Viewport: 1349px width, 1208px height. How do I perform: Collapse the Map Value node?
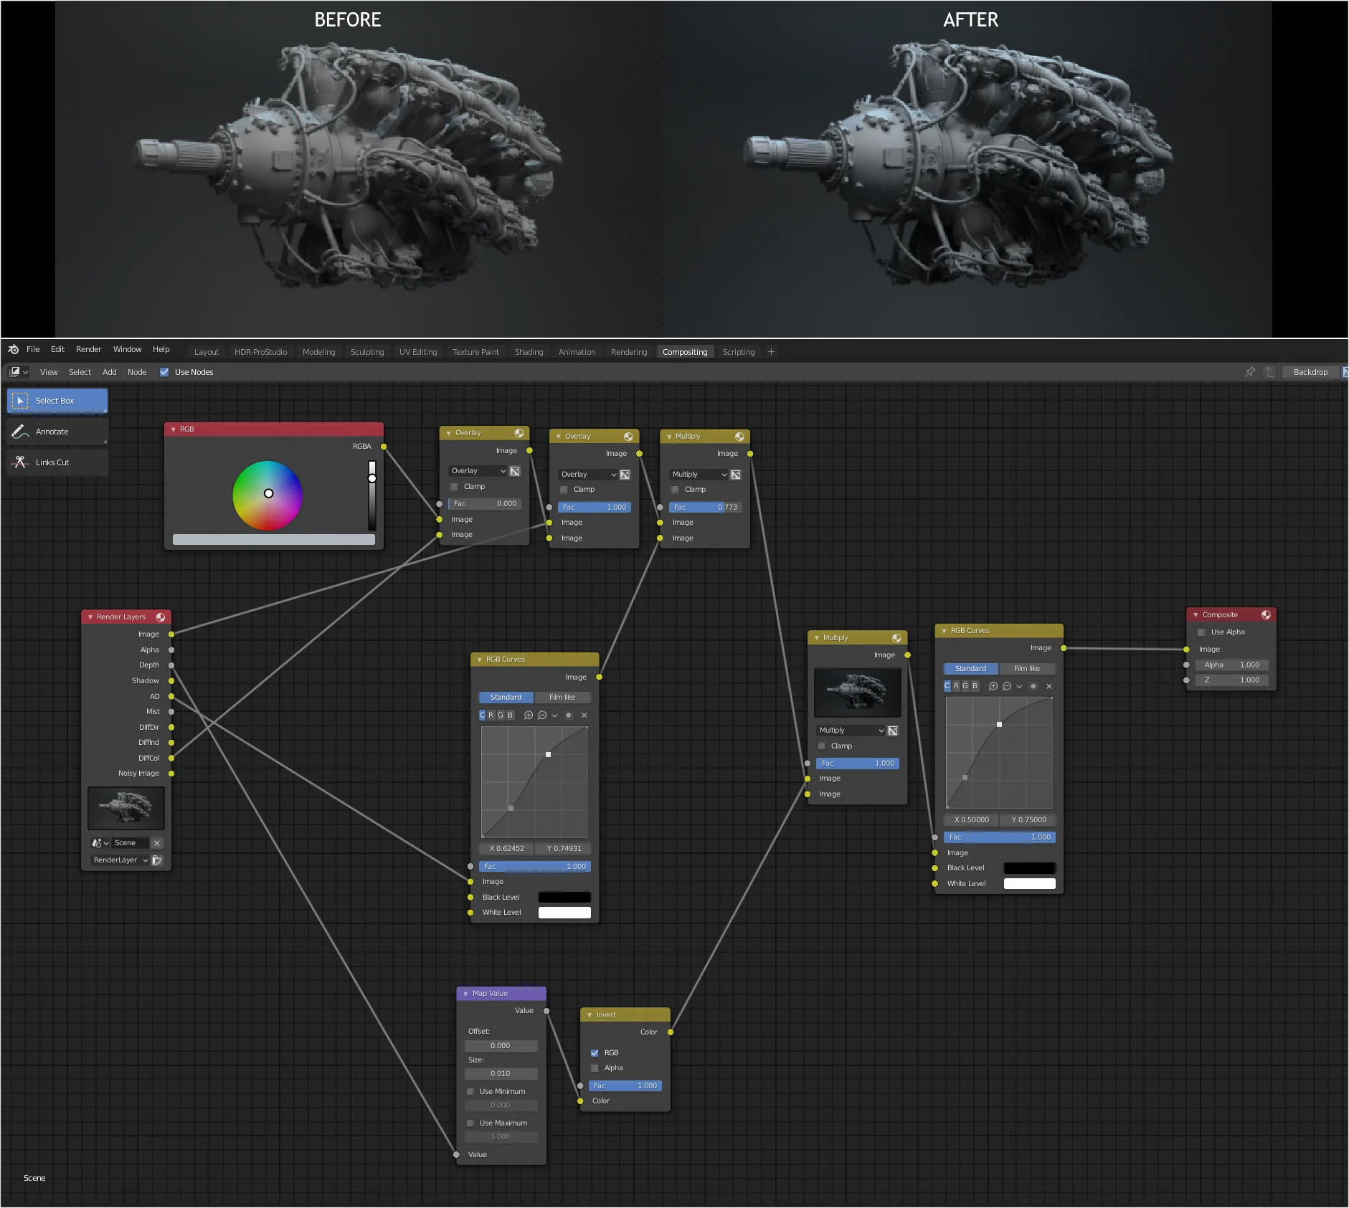tap(465, 994)
